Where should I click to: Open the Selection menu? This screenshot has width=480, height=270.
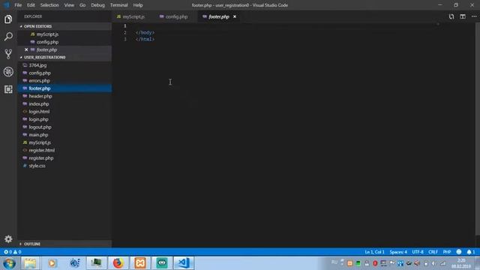49,5
